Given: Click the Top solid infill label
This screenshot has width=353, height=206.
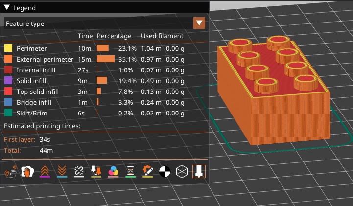Looking at the screenshot, I should [x=38, y=92].
